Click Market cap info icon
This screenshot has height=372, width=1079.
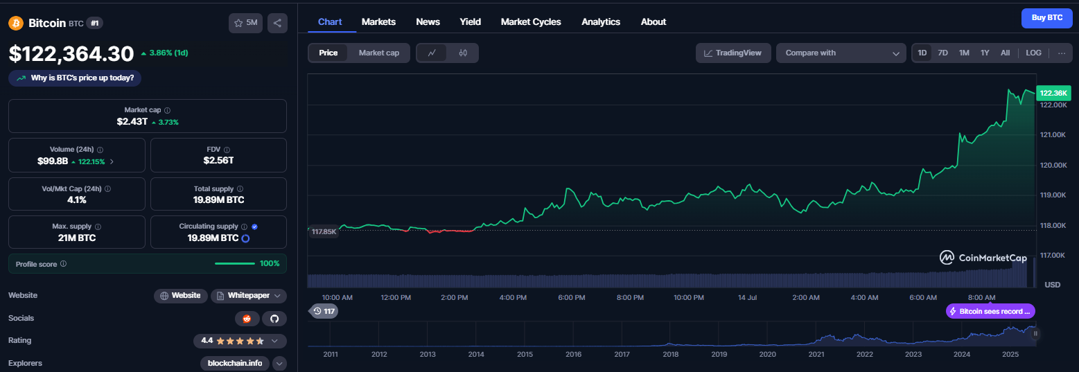tap(168, 110)
